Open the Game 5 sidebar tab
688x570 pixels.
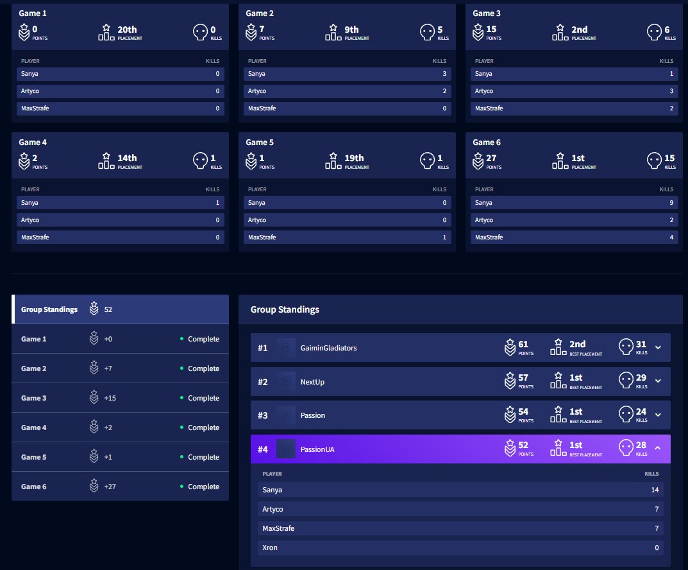point(121,456)
